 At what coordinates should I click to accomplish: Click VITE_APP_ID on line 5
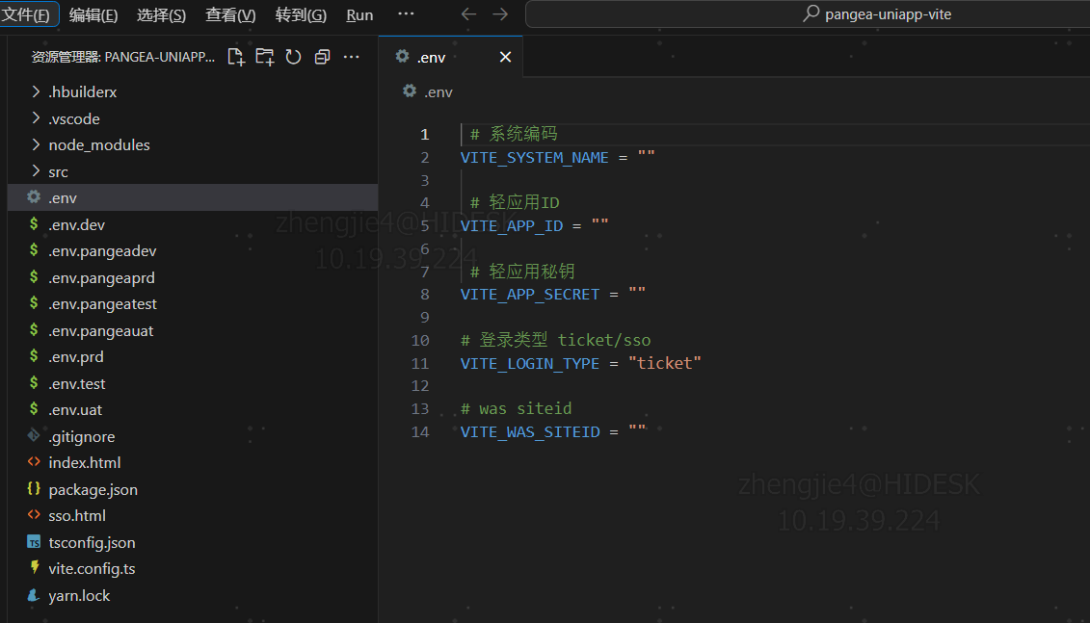tap(512, 225)
